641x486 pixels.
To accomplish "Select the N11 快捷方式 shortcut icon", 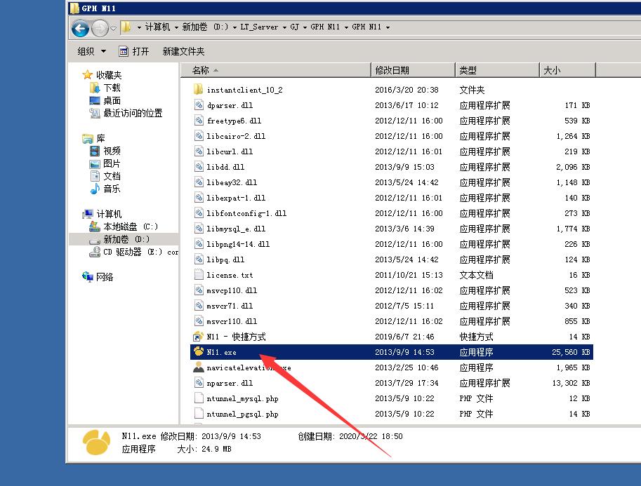I will coord(199,337).
